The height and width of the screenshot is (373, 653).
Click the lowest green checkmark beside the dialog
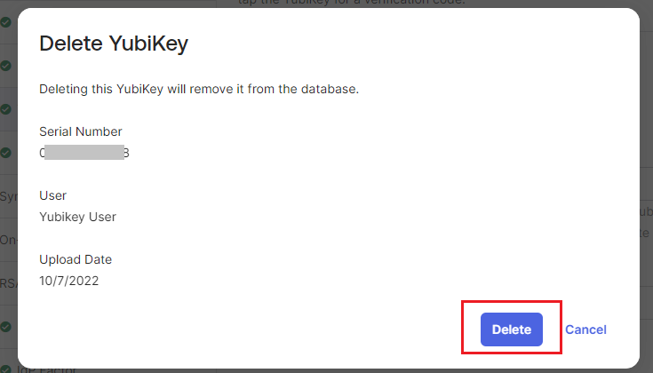[x=5, y=327]
